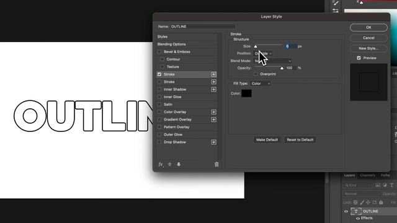
Task: Click the OUTLINE text layer thumbnail
Action: click(x=356, y=211)
